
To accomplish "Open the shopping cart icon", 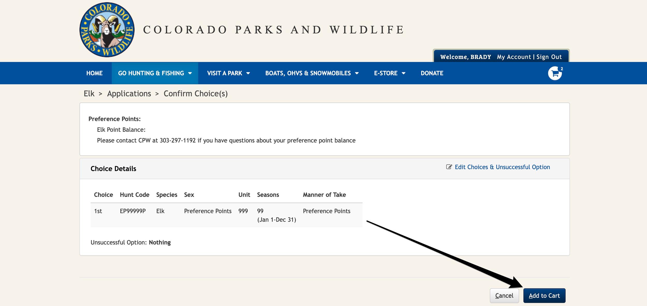I will [555, 73].
